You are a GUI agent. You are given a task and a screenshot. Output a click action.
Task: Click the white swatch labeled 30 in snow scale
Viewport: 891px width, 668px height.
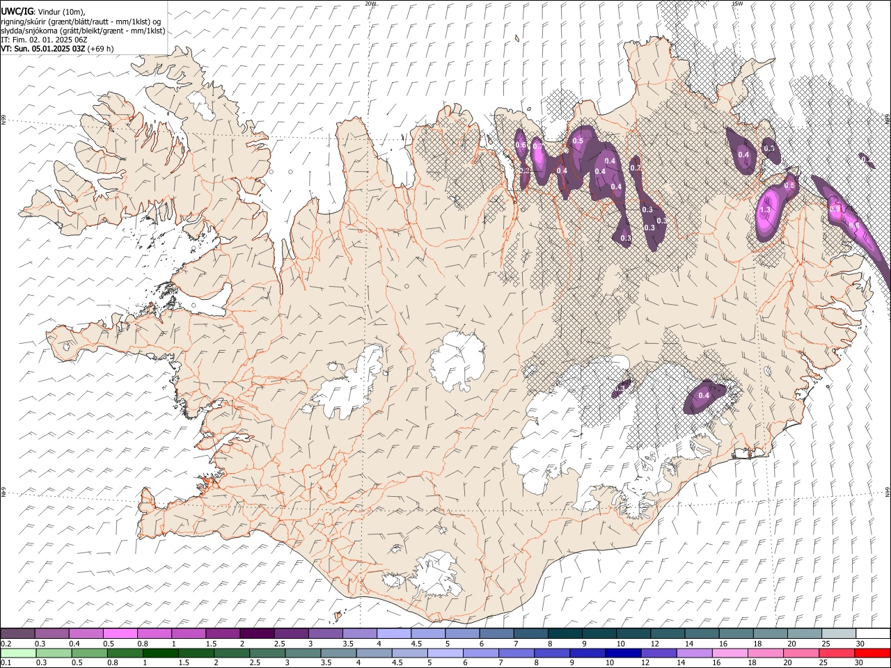(874, 633)
